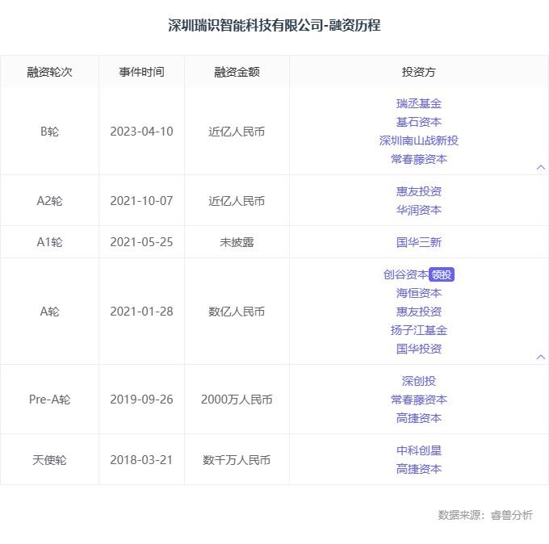The width and height of the screenshot is (549, 544).
Task: Open 深圳南山战新投 investor link
Action: 419,140
